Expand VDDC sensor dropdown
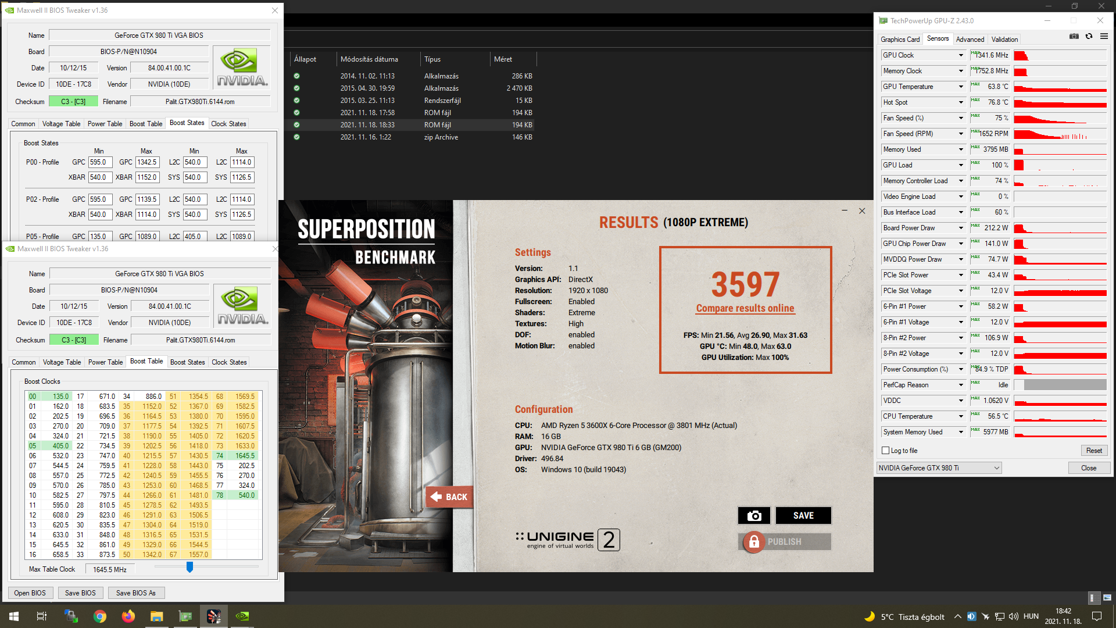This screenshot has height=628, width=1116. click(x=961, y=401)
